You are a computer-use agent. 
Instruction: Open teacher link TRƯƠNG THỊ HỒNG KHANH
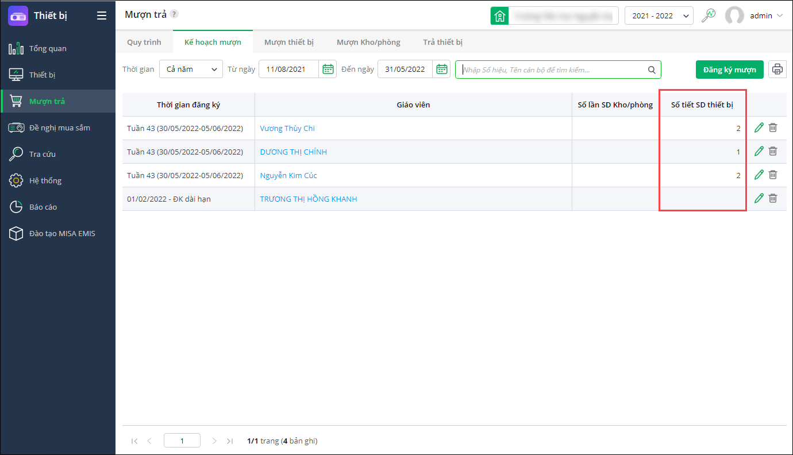(x=309, y=199)
